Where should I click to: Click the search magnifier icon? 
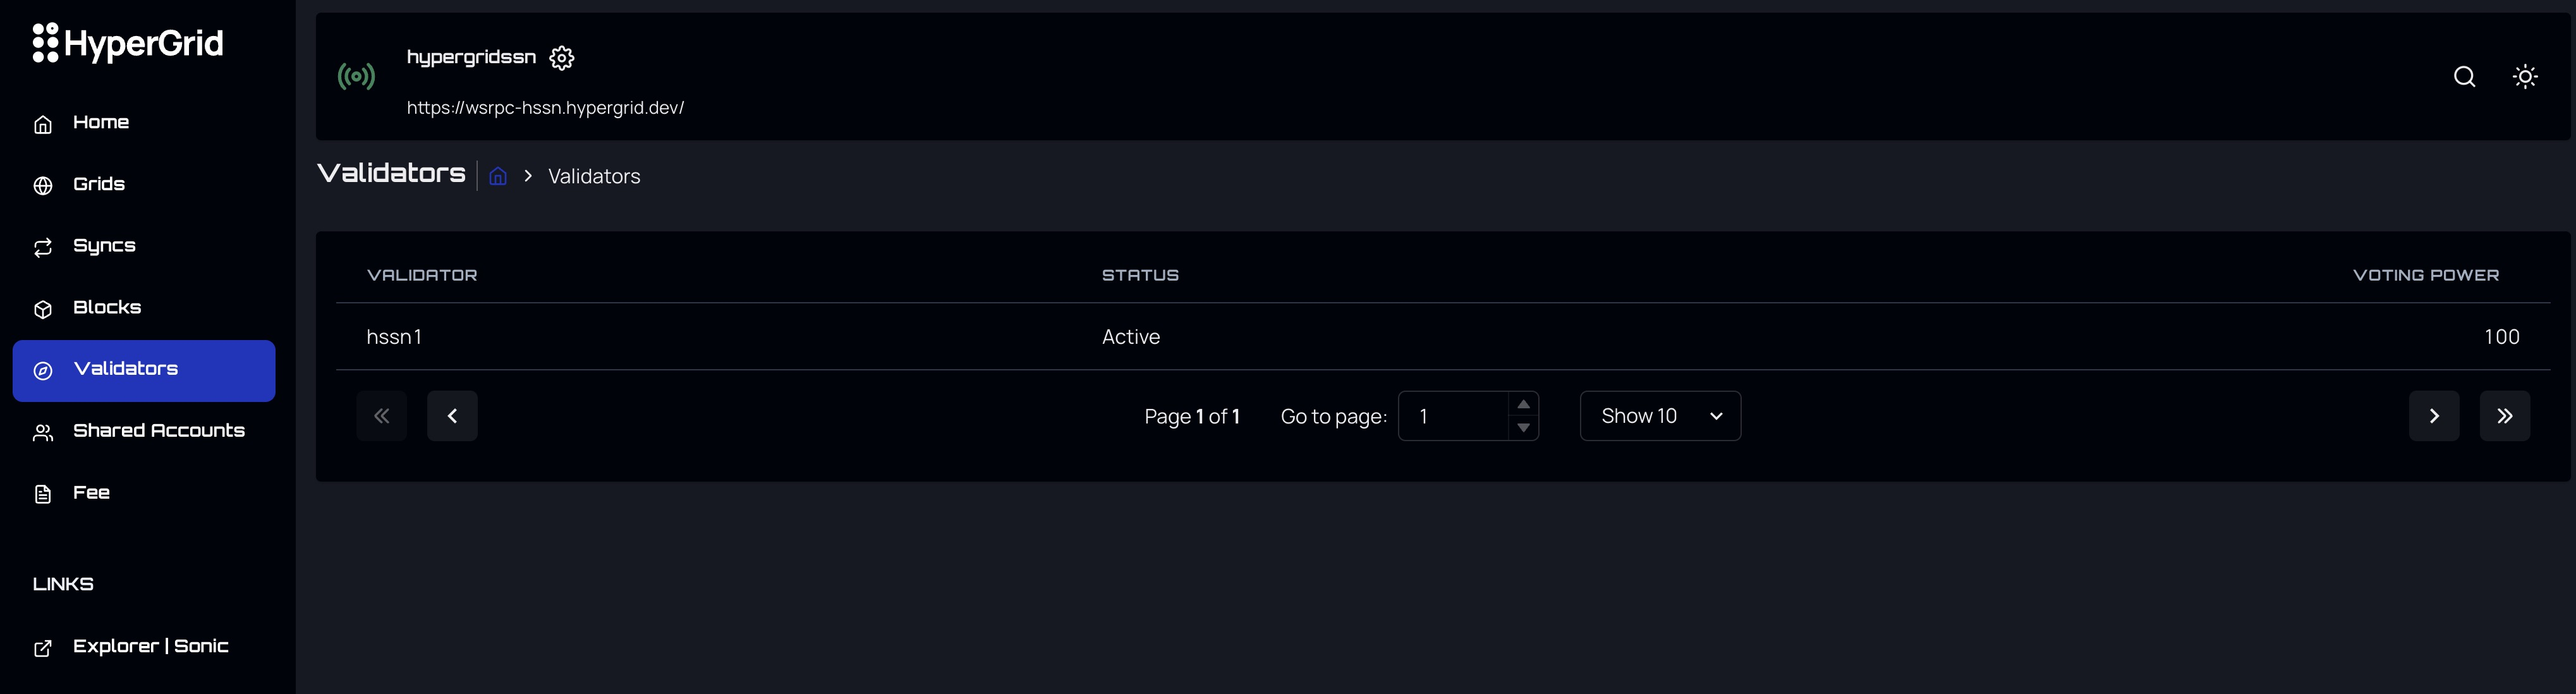tap(2464, 77)
